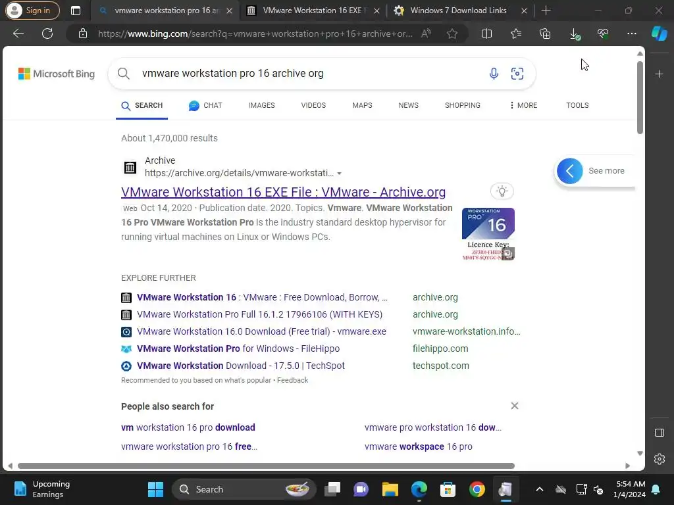
Task: Open the Favorites list icon
Action: pos(516,34)
